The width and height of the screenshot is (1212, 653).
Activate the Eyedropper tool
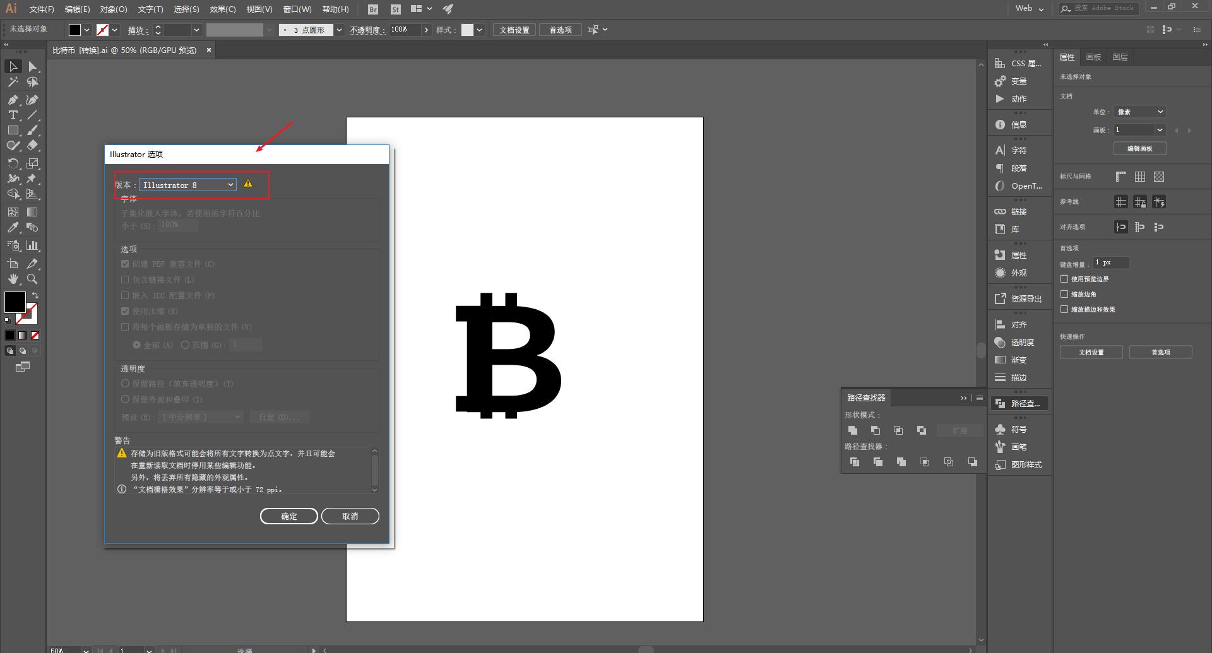tap(13, 228)
